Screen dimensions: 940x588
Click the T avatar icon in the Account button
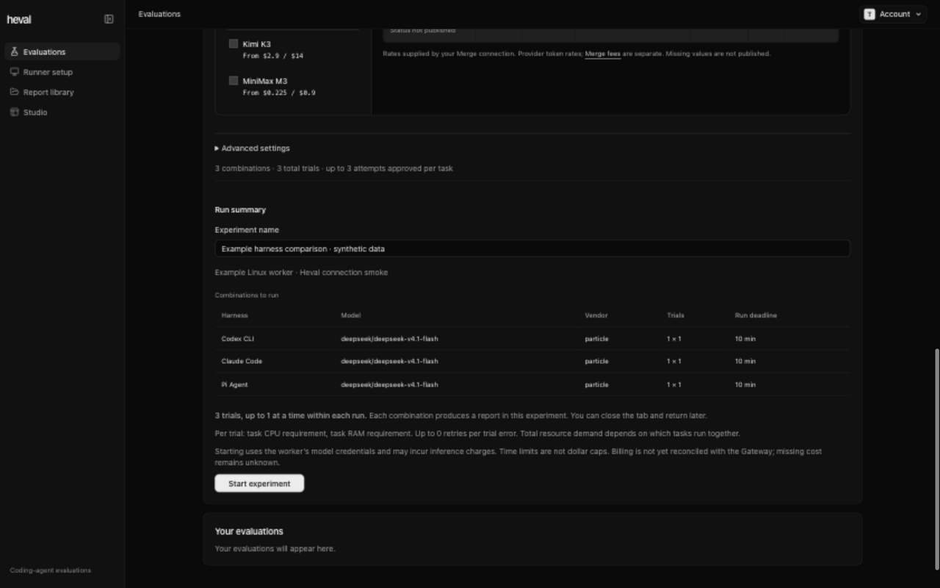[x=869, y=14]
